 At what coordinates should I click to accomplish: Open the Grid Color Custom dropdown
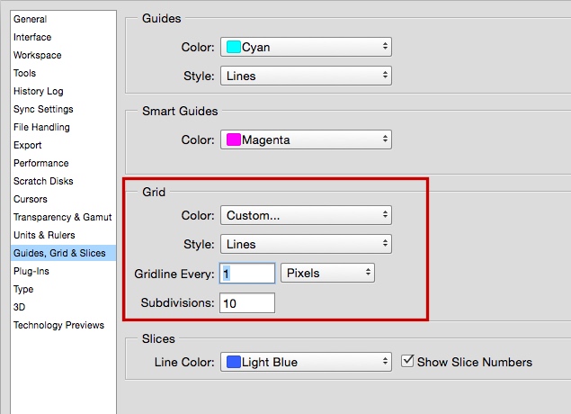(x=306, y=215)
